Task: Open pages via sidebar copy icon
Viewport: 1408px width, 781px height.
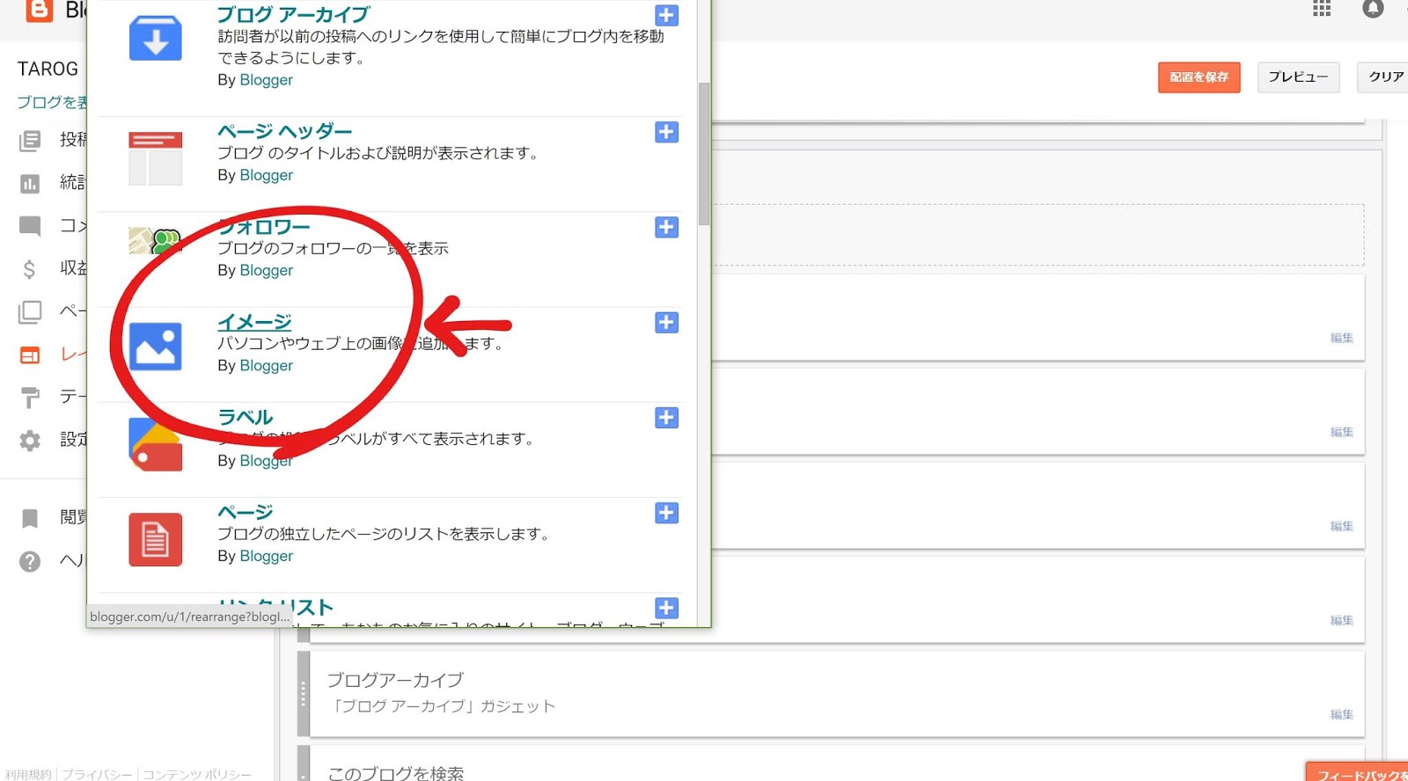Action: [x=30, y=311]
